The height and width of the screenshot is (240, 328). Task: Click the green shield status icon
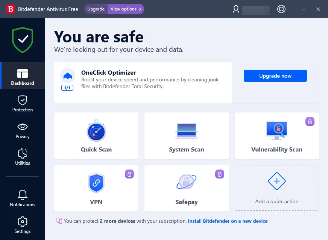pyautogui.click(x=23, y=40)
